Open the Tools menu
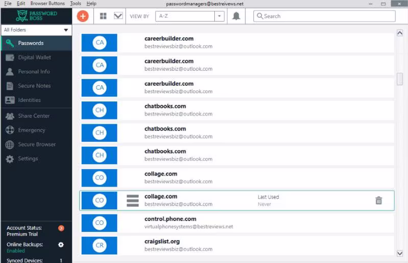408x263 pixels. point(75,4)
